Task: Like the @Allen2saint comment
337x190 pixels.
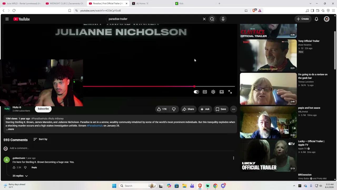Action: click(x=14, y=168)
